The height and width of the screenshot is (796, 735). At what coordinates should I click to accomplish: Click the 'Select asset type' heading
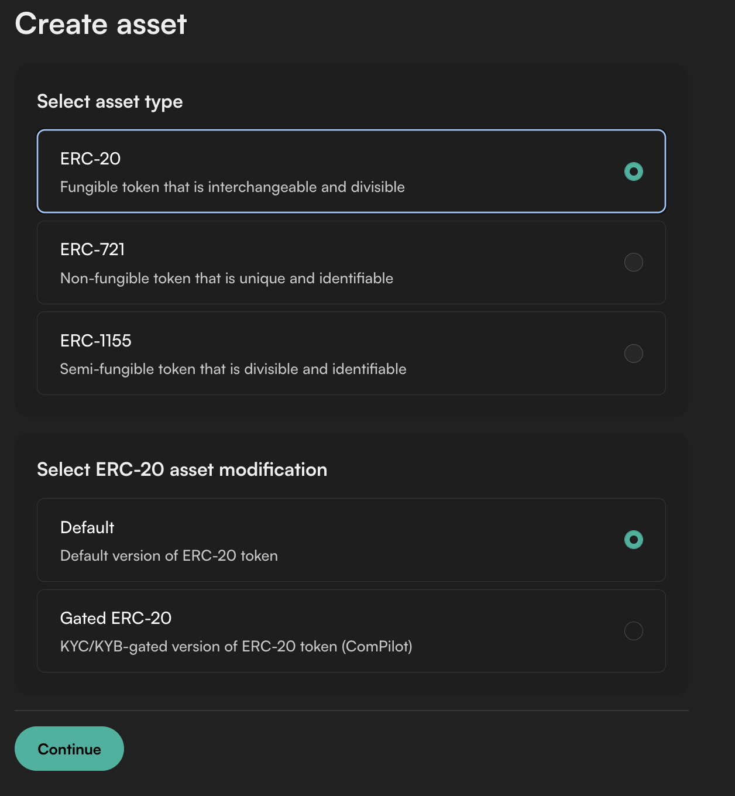click(x=110, y=102)
